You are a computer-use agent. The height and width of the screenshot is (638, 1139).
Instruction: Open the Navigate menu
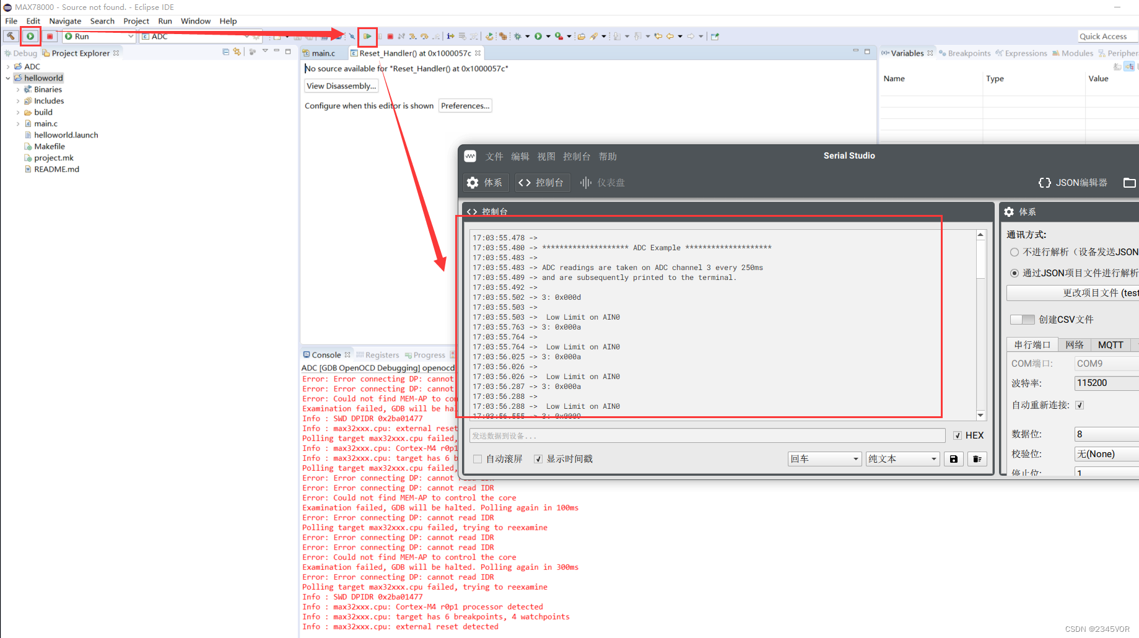[x=65, y=21]
